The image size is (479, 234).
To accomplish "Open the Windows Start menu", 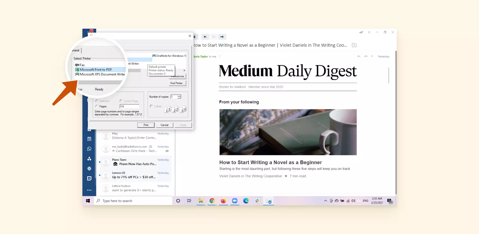I will [x=88, y=201].
